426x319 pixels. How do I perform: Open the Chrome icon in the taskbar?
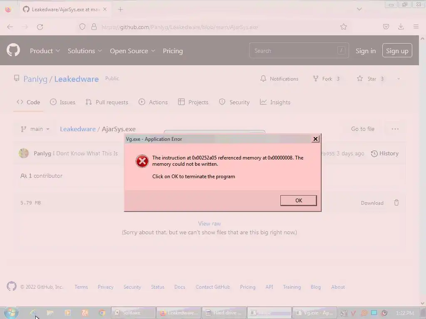[x=102, y=313]
